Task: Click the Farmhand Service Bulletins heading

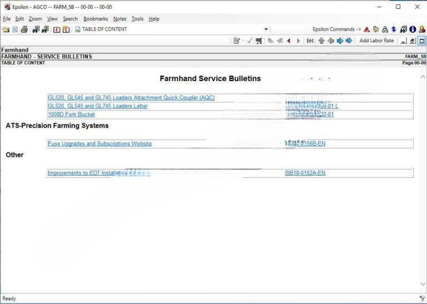Action: pyautogui.click(x=210, y=78)
